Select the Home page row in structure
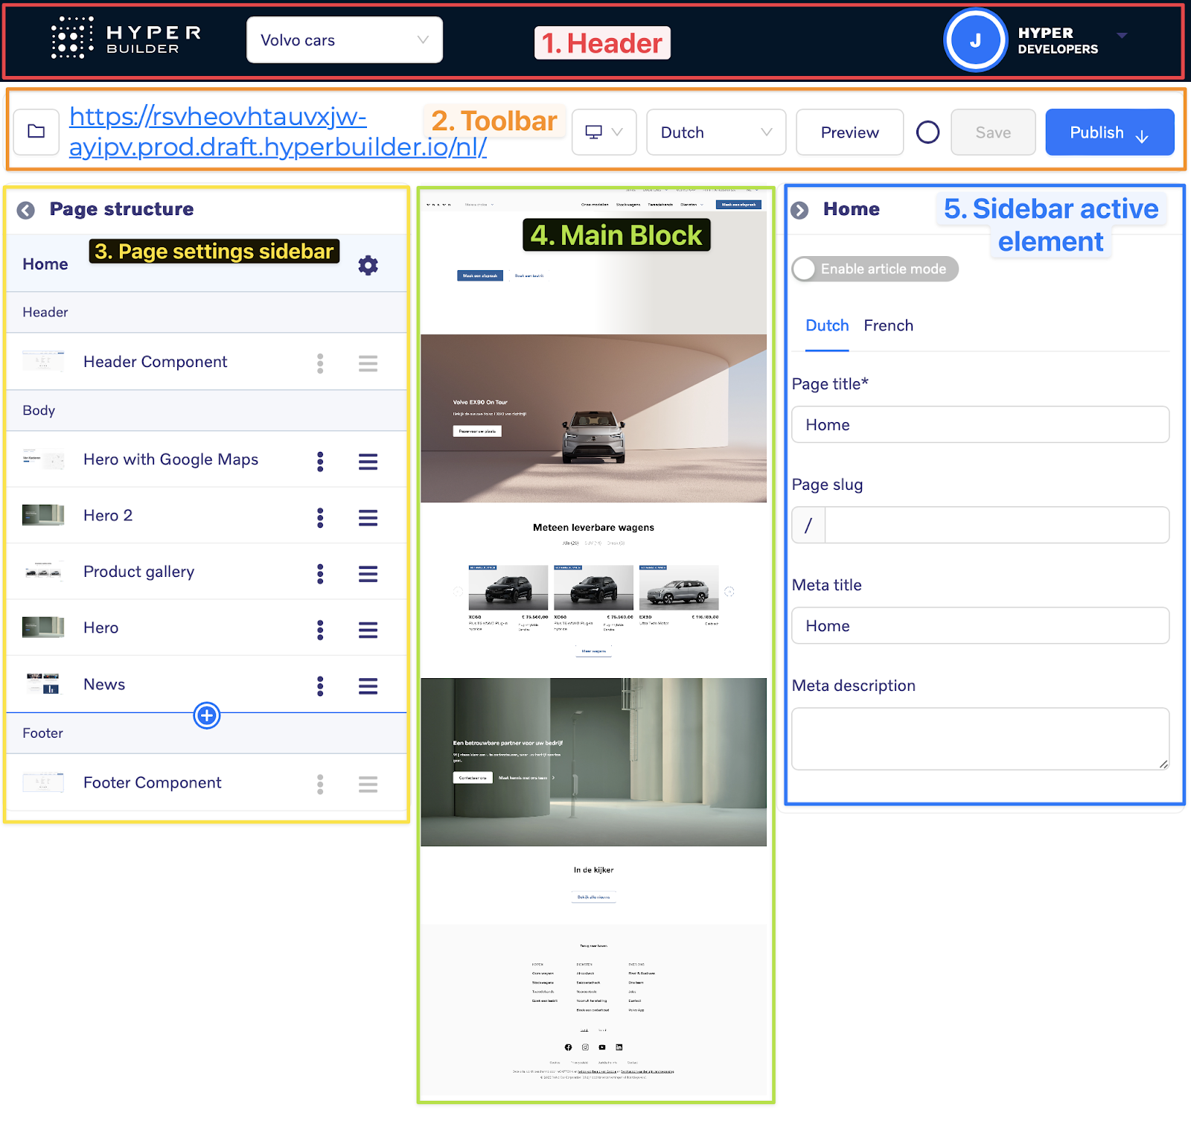1191x1127 pixels. pyautogui.click(x=206, y=264)
